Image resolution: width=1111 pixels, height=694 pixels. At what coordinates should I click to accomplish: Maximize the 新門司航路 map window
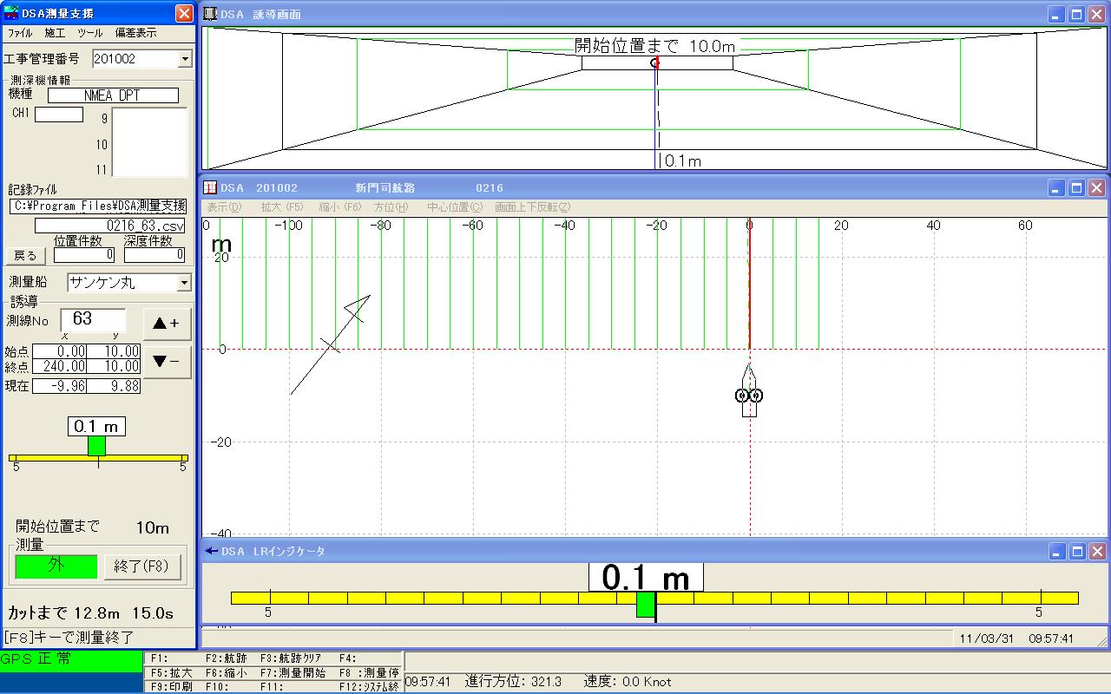pos(1077,188)
